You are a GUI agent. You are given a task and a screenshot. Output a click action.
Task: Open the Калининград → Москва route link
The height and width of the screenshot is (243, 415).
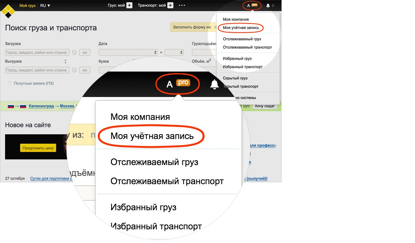click(x=51, y=106)
